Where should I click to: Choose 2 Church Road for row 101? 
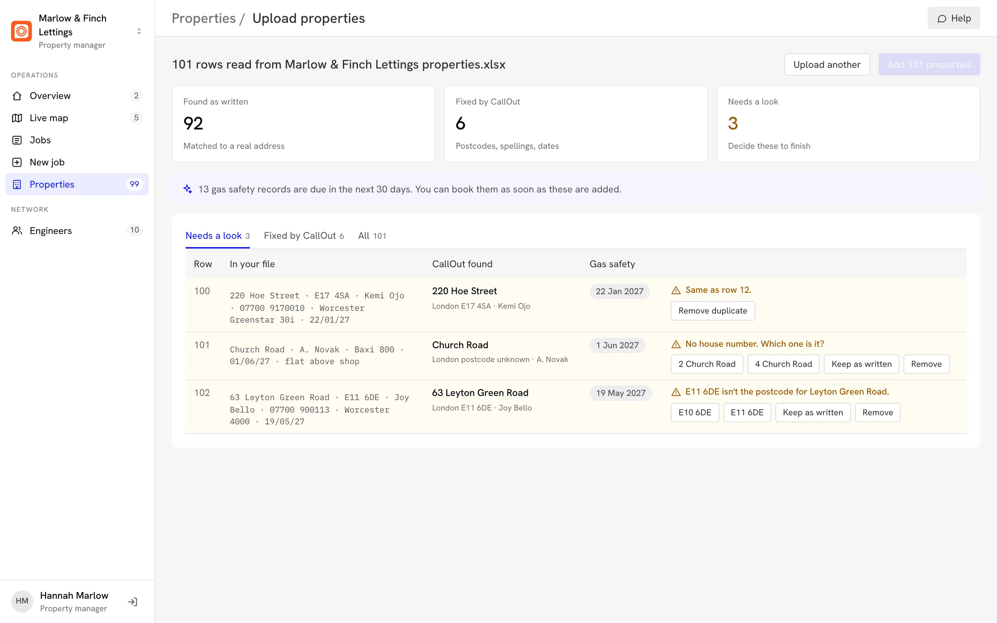(x=707, y=364)
